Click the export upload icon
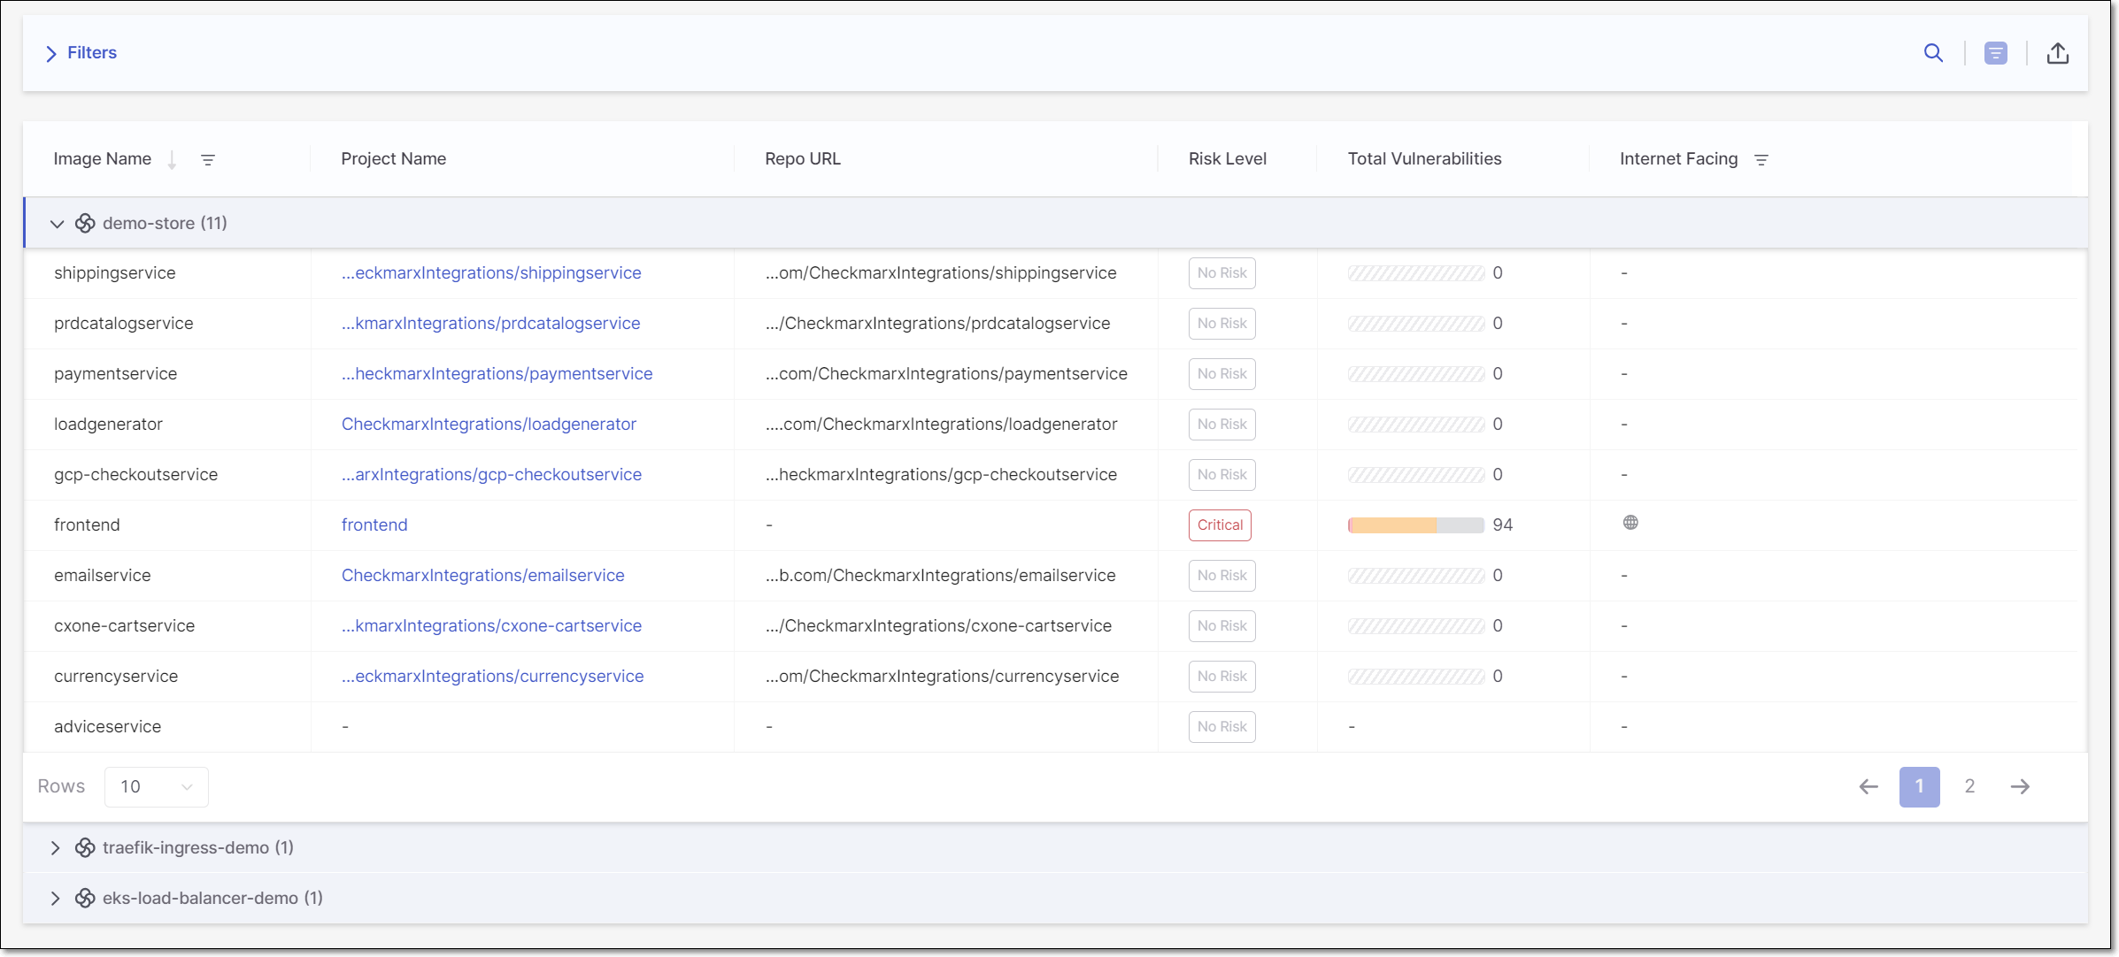 (x=2057, y=53)
